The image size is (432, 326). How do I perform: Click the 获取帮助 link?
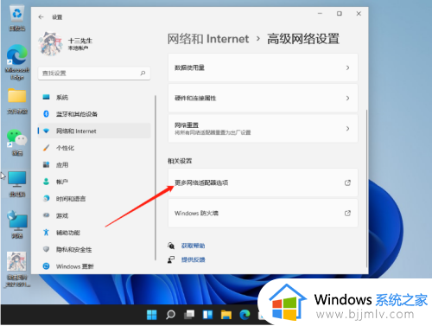tap(193, 246)
